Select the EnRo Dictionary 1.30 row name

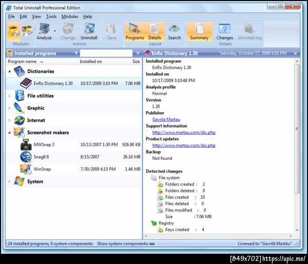53,84
